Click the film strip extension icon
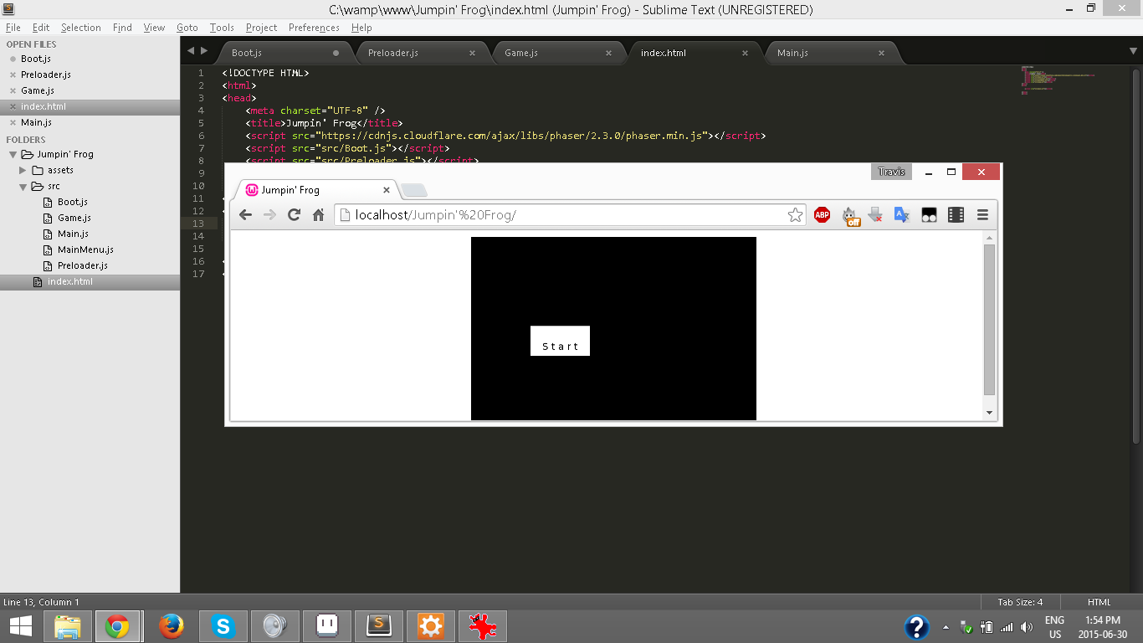Screen dimensions: 1143x643 coord(956,215)
